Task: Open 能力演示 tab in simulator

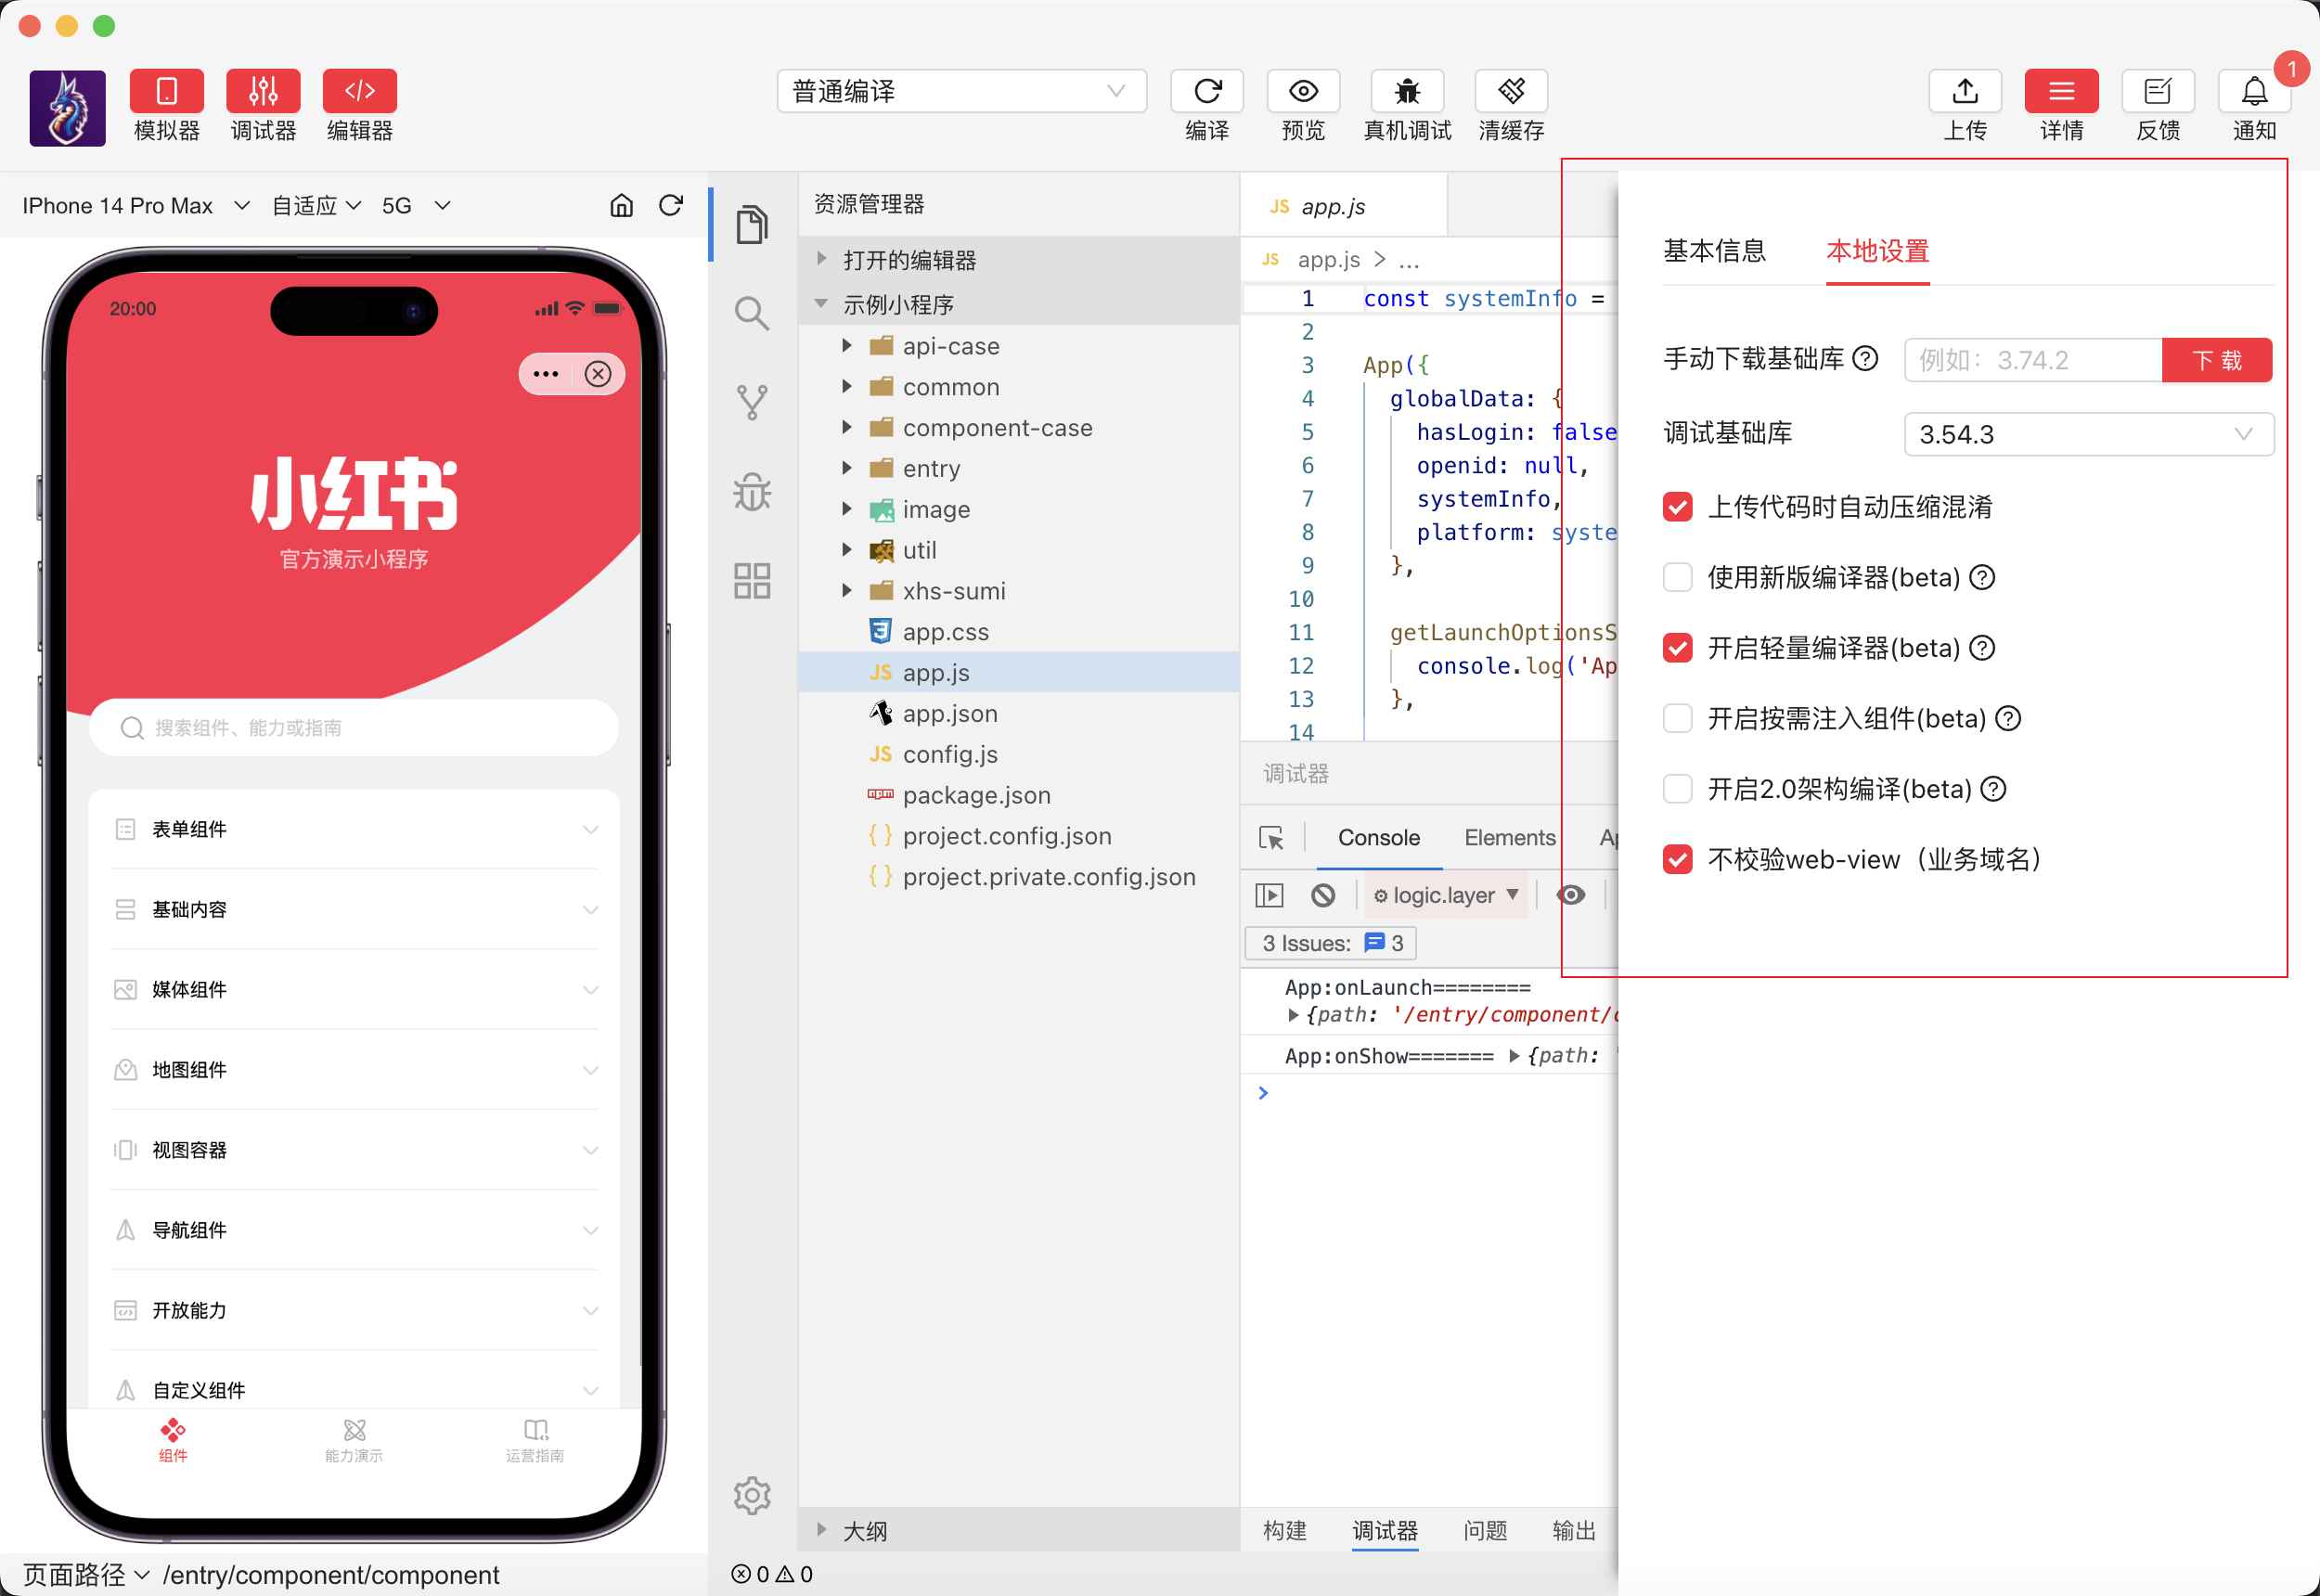Action: [354, 1441]
